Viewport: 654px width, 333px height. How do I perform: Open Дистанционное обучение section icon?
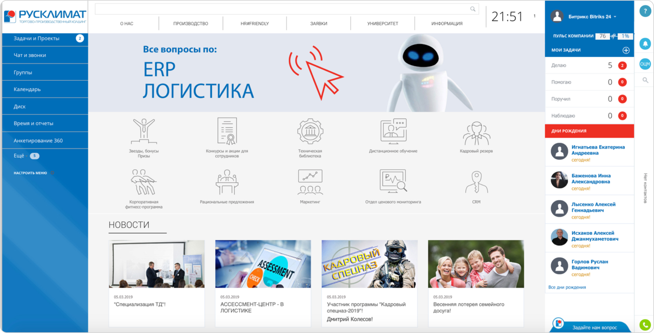coord(393,131)
